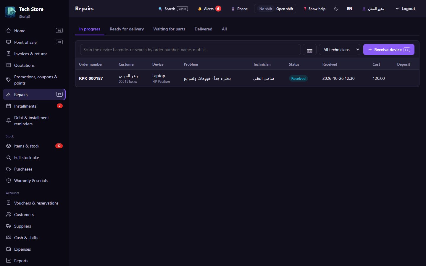426x266 pixels.
Task: Click the camera barcode scan icon
Action: (x=309, y=50)
